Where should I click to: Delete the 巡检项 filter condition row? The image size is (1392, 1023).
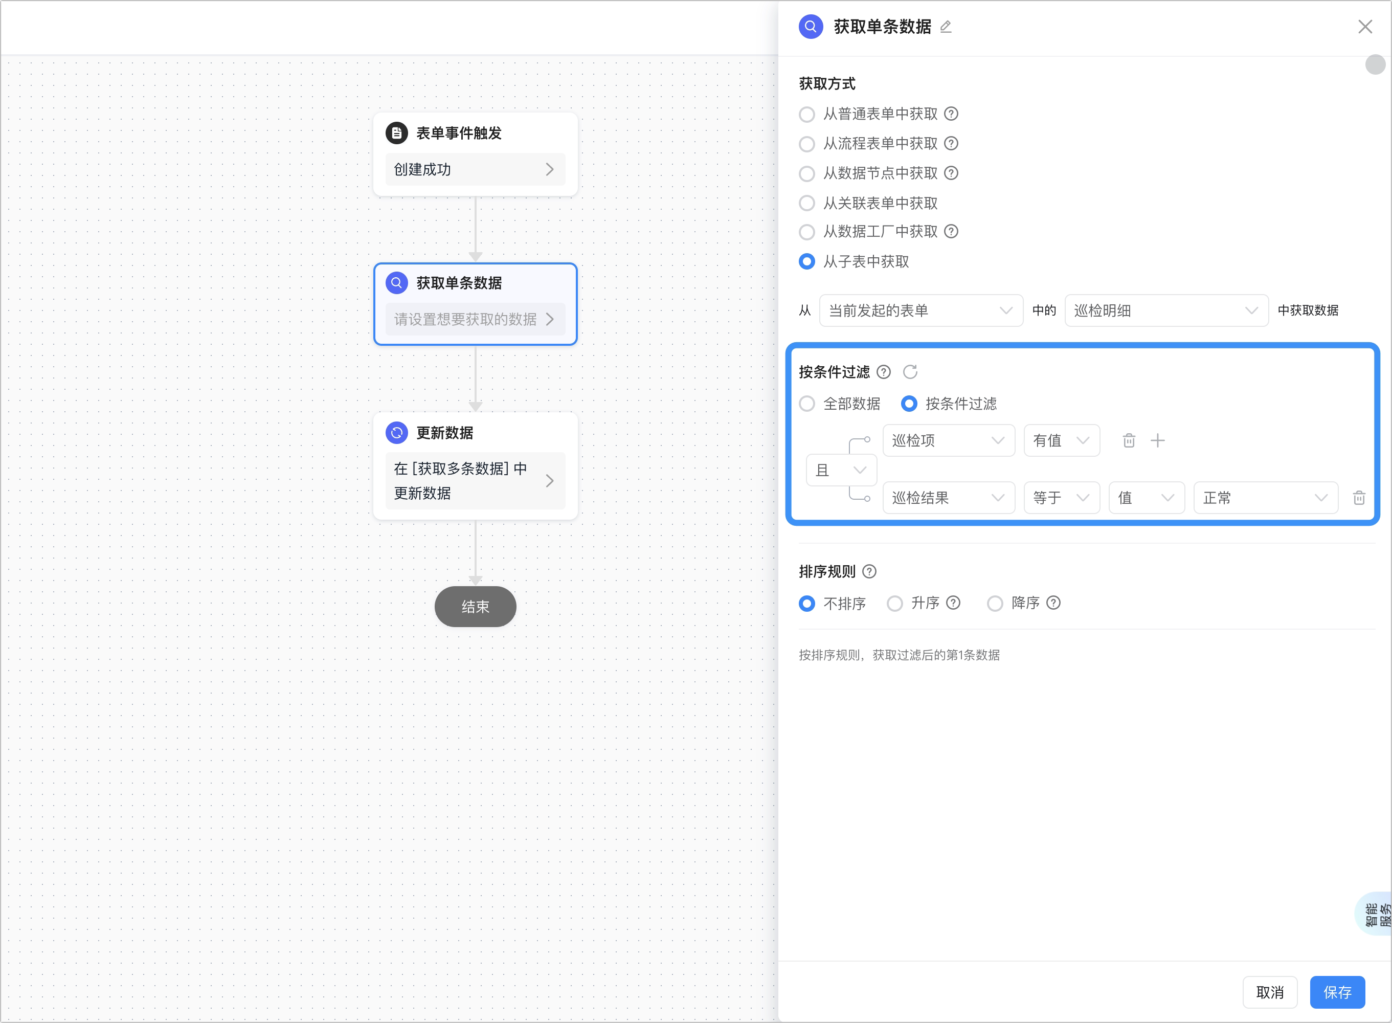1129,440
